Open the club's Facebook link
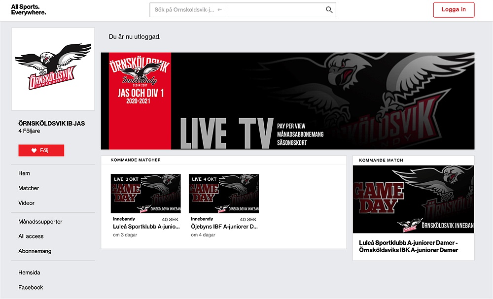 31,287
